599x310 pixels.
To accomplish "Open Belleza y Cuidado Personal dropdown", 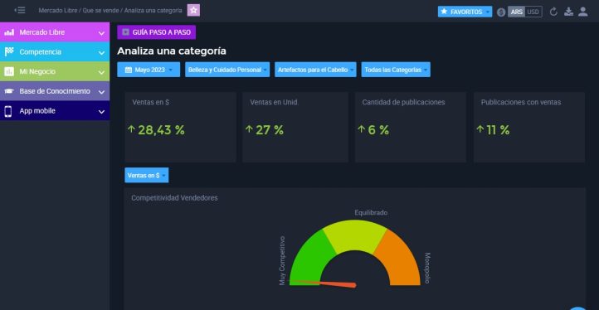I will pyautogui.click(x=227, y=70).
